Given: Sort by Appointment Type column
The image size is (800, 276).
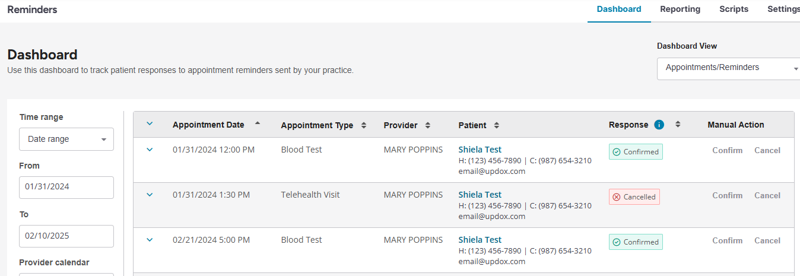Looking at the screenshot, I should [x=364, y=125].
